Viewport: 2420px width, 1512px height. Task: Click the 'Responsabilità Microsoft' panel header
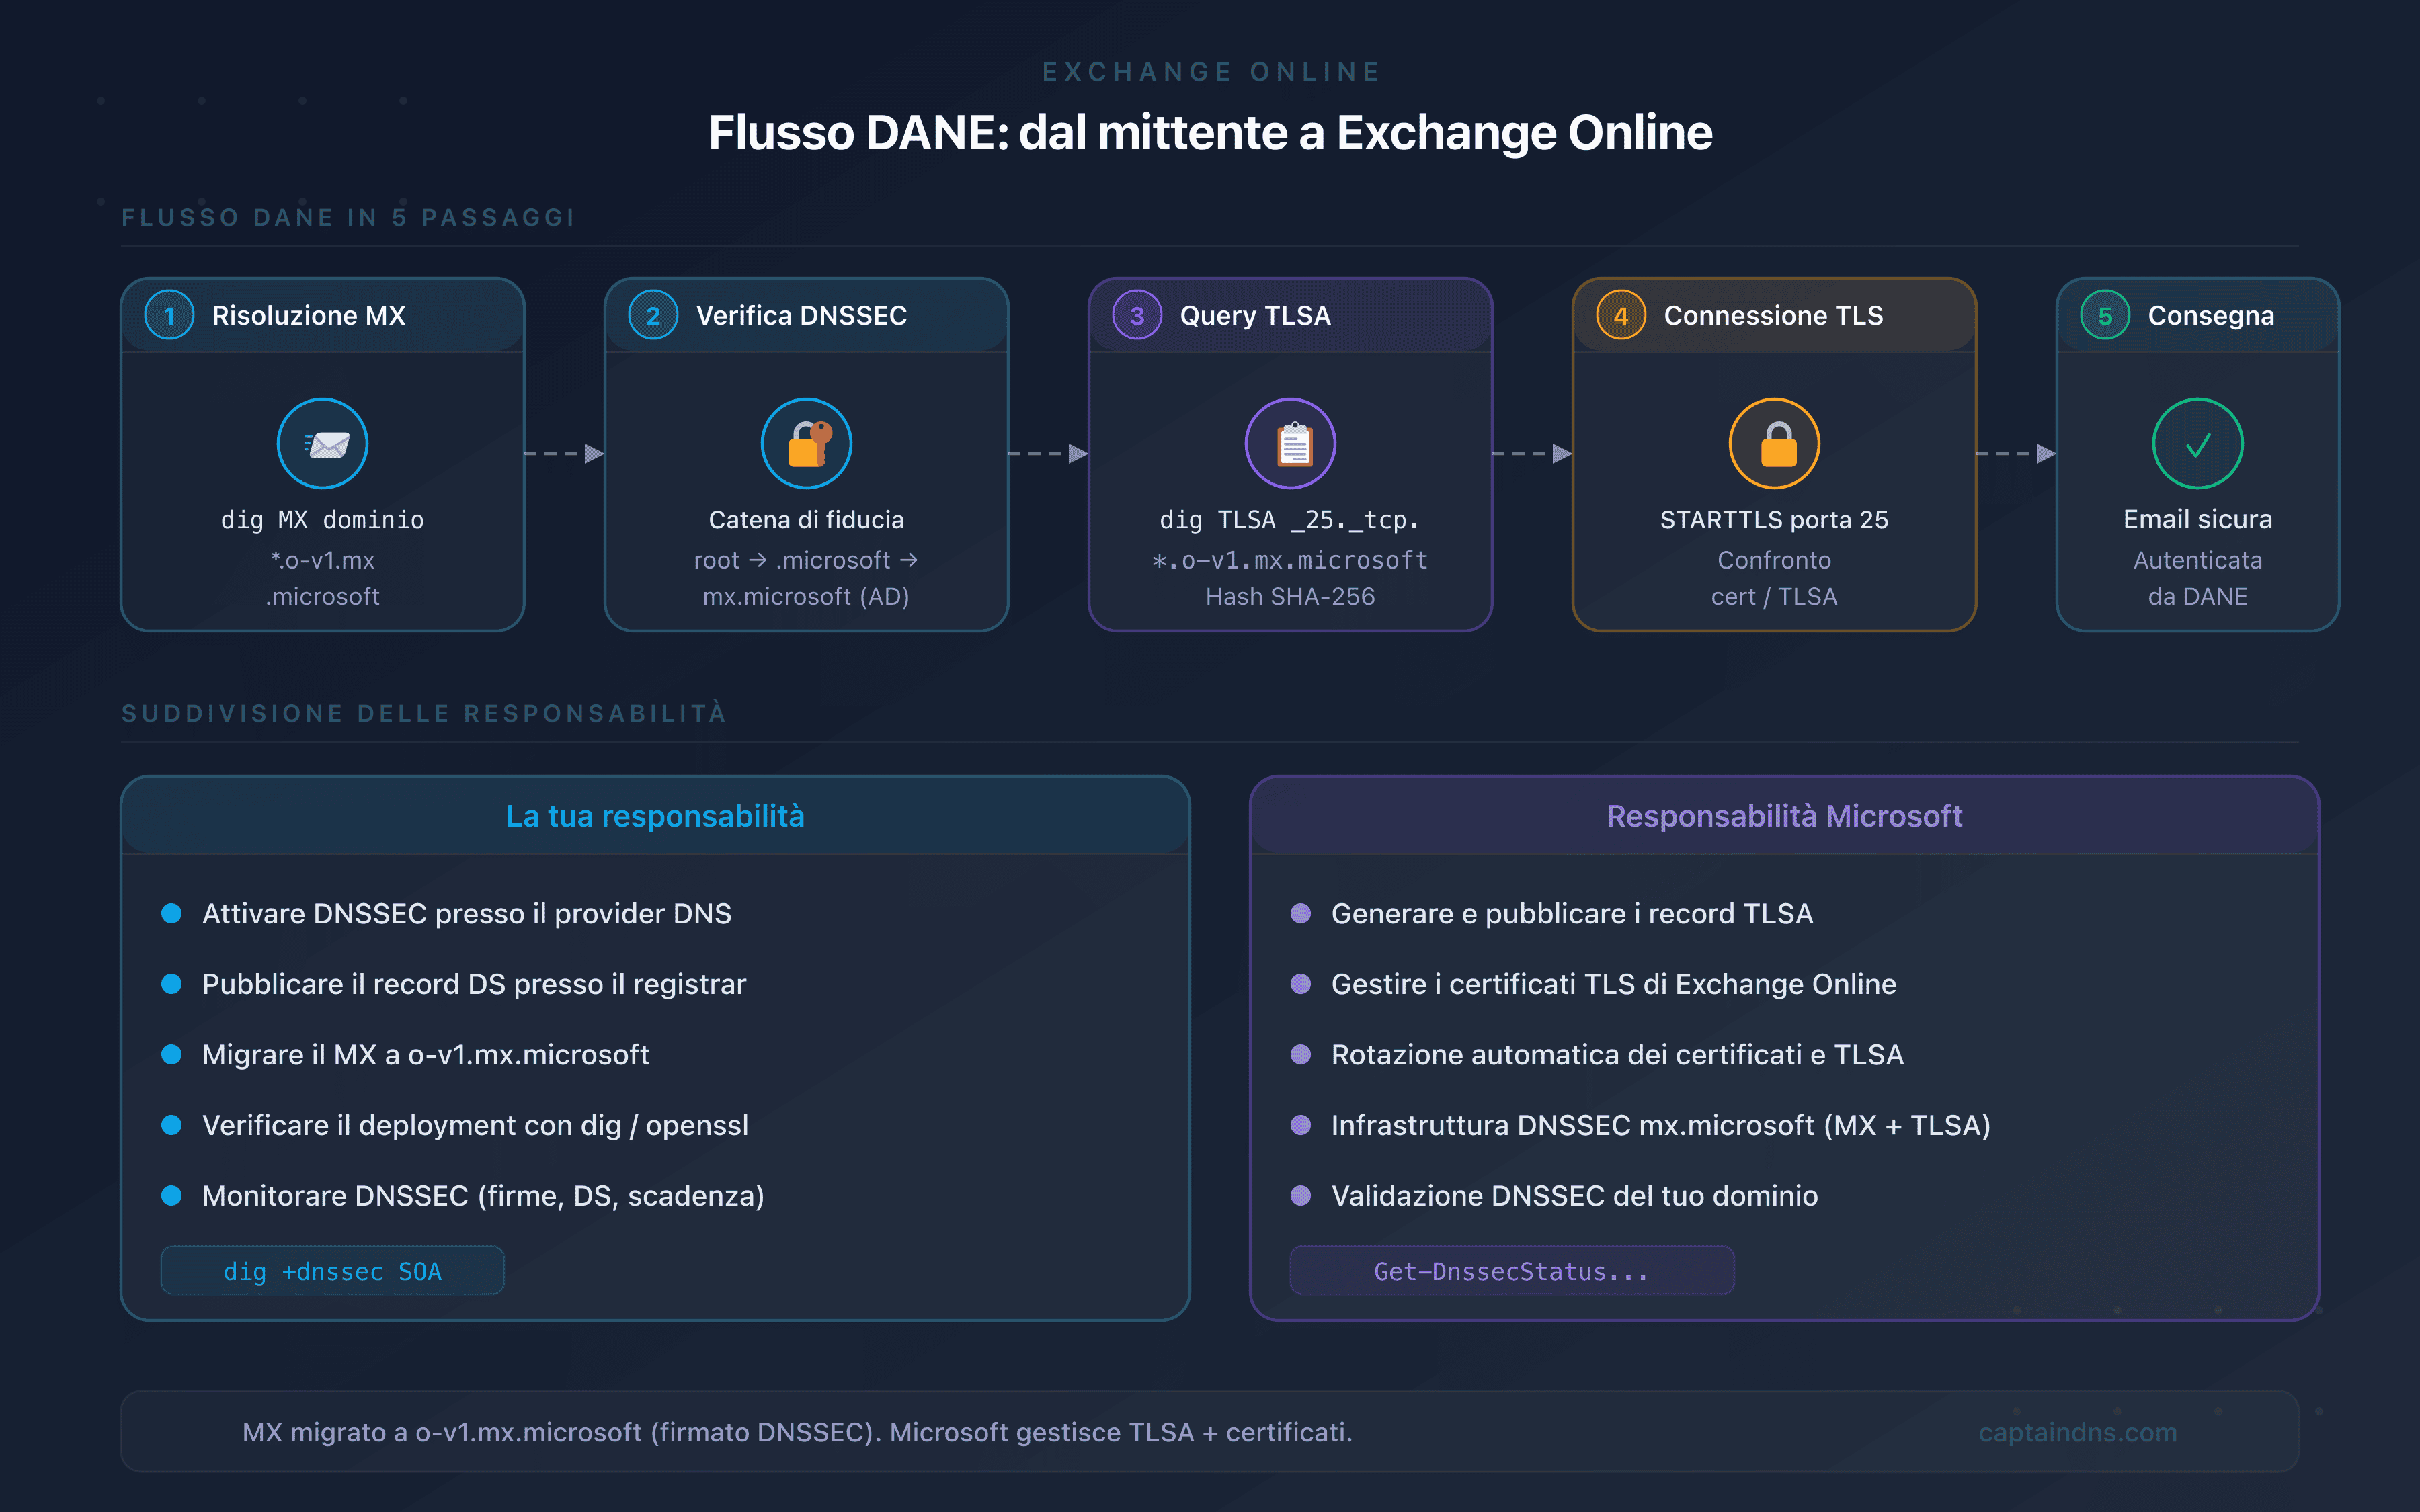coord(1785,816)
